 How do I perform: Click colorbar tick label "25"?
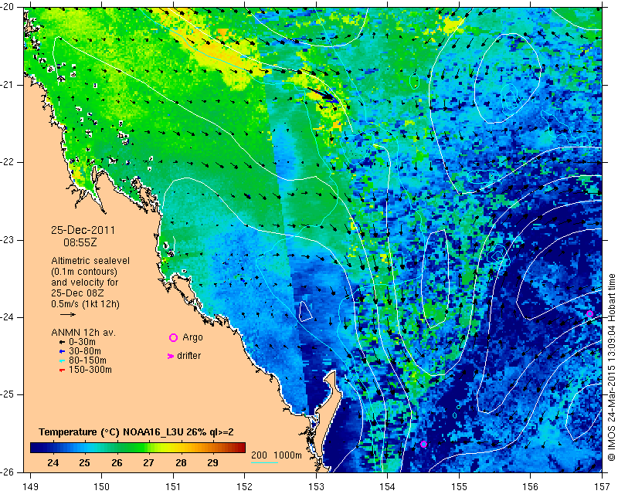pos(84,463)
